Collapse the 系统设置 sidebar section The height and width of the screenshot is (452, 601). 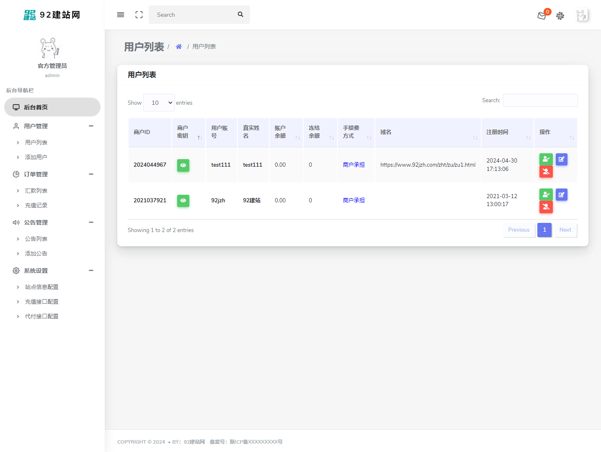pyautogui.click(x=91, y=271)
